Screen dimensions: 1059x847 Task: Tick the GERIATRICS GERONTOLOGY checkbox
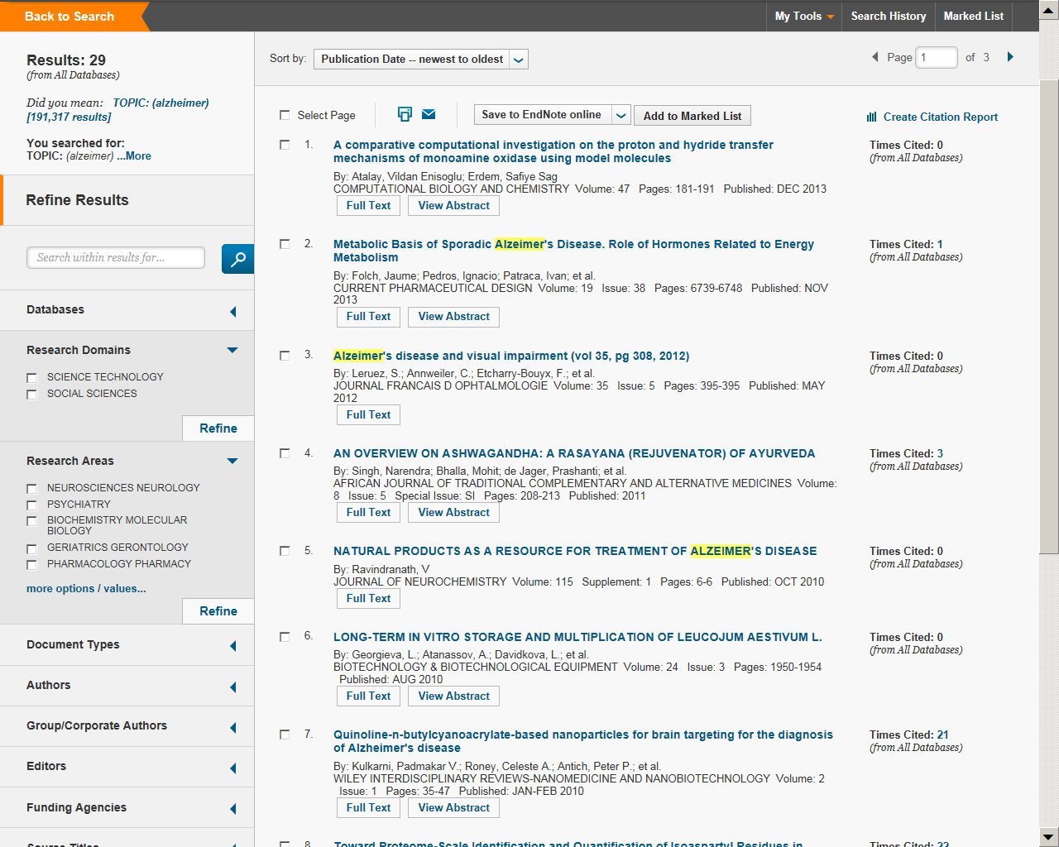(31, 548)
